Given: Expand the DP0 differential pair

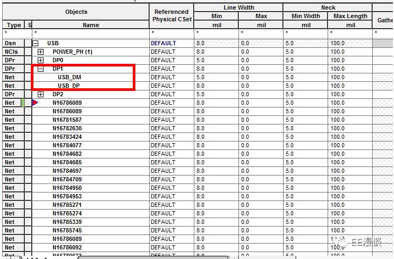Looking at the screenshot, I should (40, 61).
